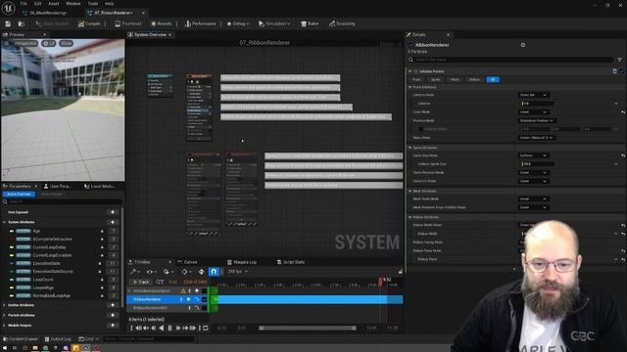Close the 07_RibbonRenderer asset tab
Image resolution: width=627 pixels, height=352 pixels.
point(143,13)
